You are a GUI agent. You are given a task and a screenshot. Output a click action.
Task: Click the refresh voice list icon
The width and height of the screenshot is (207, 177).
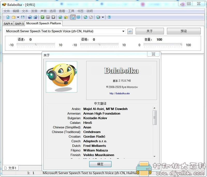point(130,31)
